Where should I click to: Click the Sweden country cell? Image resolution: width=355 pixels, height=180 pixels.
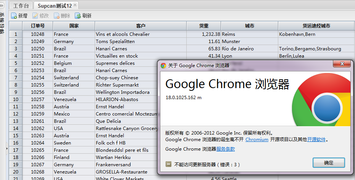tap(74, 143)
